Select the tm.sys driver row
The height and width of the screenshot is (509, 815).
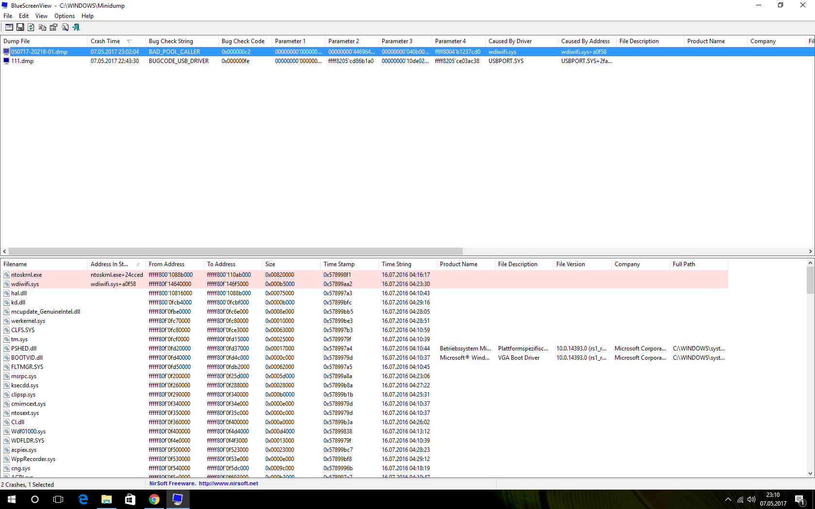point(364,339)
